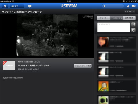Viewport: 138px width, 104px height.
Task: Go to the Ustream home screen
Action: click(x=5, y=6)
